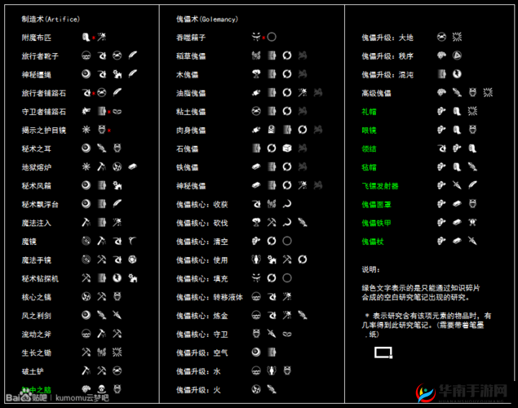
Task: Click the green 眼镜 entry
Action: click(x=369, y=131)
